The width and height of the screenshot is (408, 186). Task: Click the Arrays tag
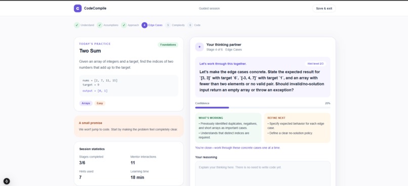(86, 103)
